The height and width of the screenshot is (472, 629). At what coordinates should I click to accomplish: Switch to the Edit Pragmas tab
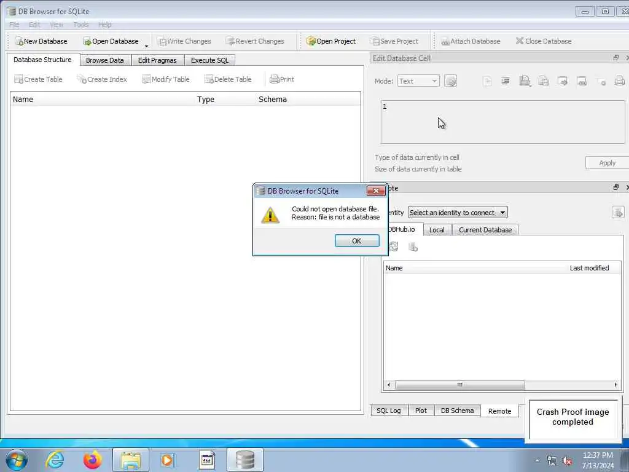[157, 60]
